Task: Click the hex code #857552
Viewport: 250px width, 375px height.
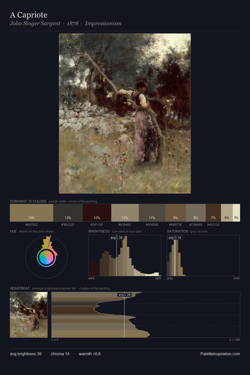Action: [x=31, y=225]
